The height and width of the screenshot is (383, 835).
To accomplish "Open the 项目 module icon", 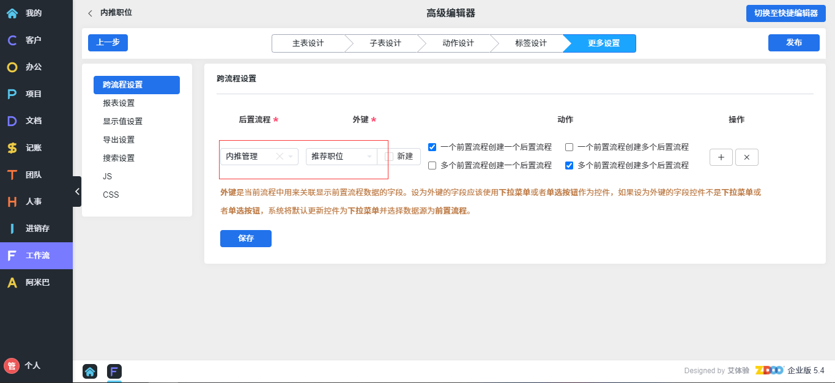I will click(12, 94).
